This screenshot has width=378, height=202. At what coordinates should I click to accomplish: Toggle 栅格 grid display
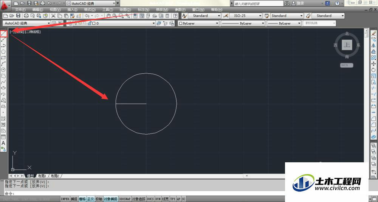pyautogui.click(x=82, y=199)
